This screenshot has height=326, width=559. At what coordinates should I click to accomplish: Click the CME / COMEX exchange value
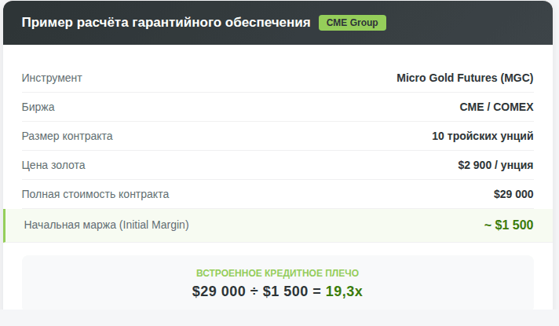496,107
